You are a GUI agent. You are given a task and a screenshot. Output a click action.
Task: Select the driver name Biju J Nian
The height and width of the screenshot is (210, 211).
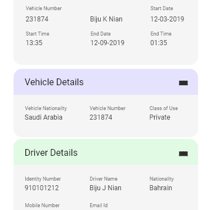[105, 188]
